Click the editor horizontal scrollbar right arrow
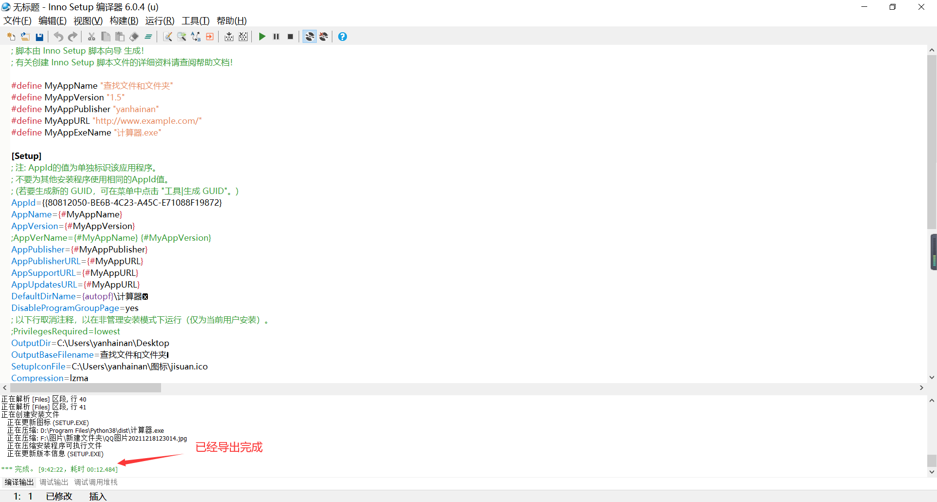This screenshot has height=502, width=937. 921,388
